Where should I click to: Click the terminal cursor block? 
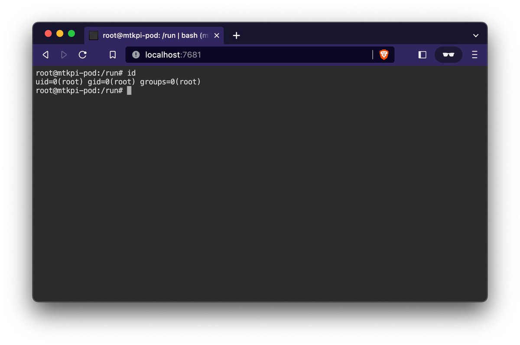[129, 91]
